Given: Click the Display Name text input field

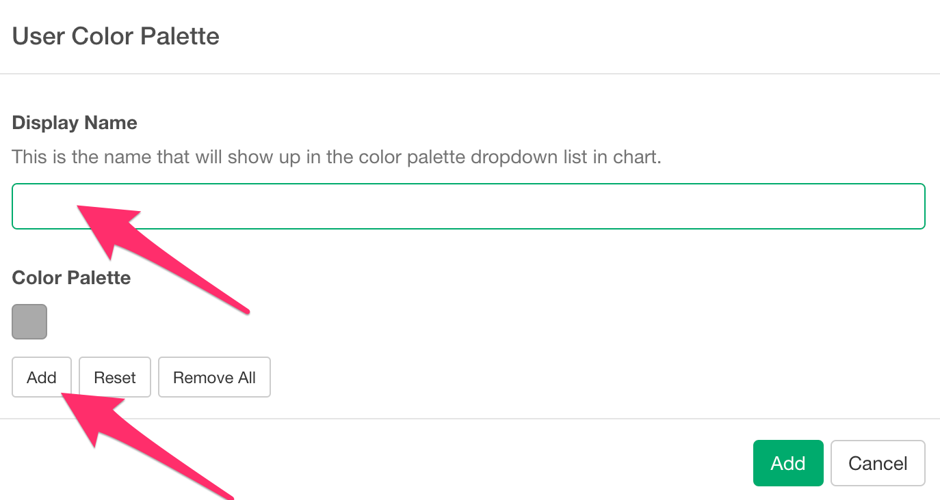Looking at the screenshot, I should click(468, 206).
